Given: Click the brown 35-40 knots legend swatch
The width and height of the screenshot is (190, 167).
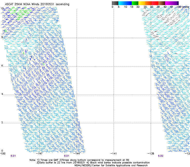Looking at the screenshot, I should 162,3.
